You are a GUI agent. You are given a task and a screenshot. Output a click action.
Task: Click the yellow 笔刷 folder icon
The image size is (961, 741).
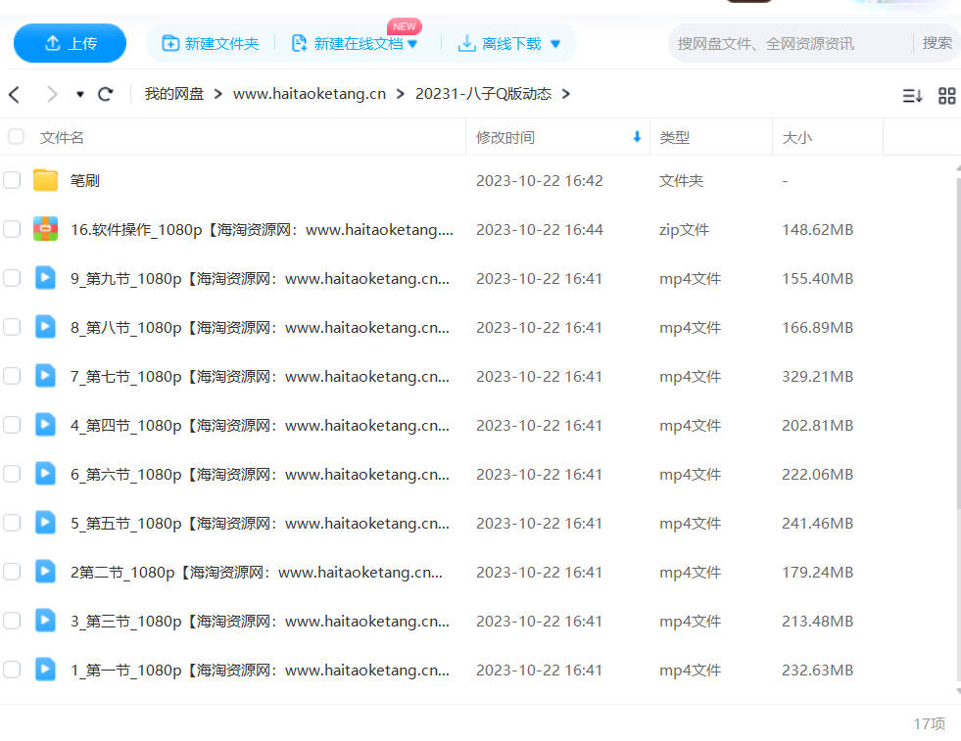[45, 180]
